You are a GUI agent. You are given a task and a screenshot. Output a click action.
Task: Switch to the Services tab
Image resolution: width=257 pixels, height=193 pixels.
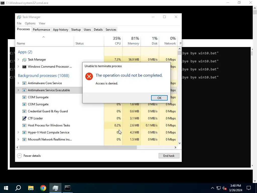pyautogui.click(x=111, y=30)
